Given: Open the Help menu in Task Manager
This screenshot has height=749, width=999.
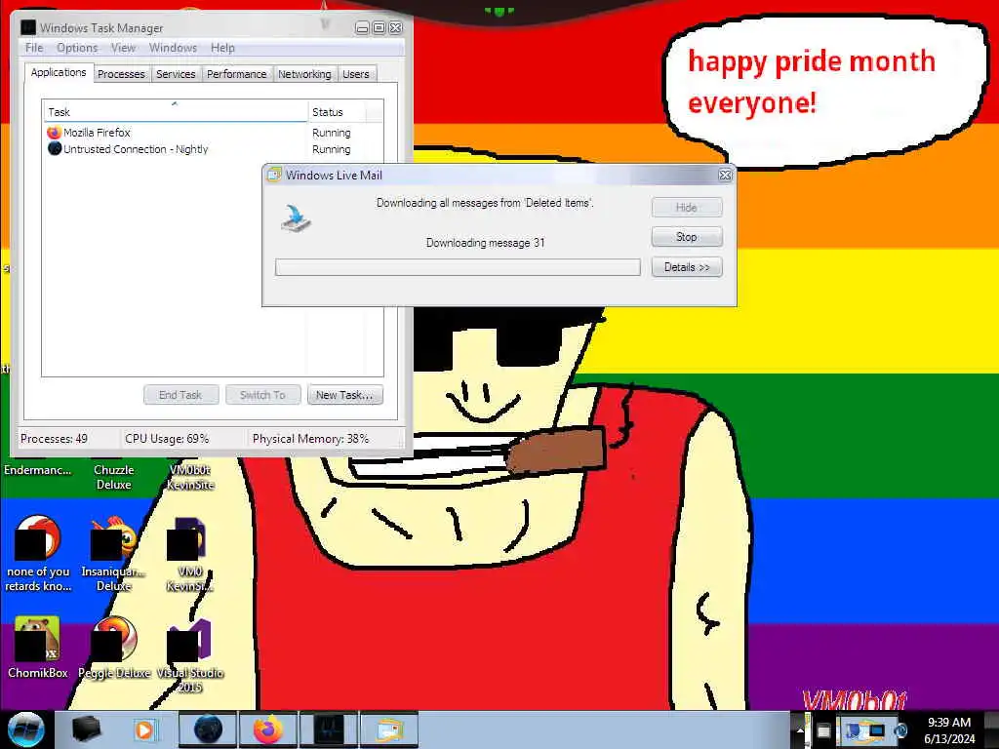Looking at the screenshot, I should point(222,48).
